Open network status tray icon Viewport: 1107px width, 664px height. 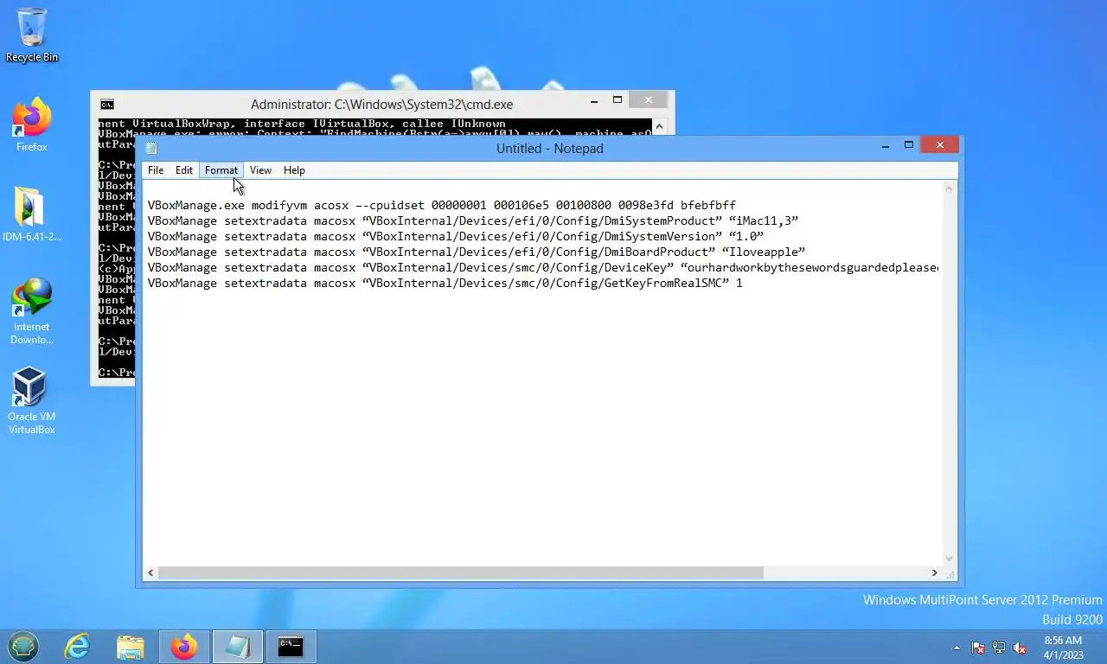[x=999, y=648]
